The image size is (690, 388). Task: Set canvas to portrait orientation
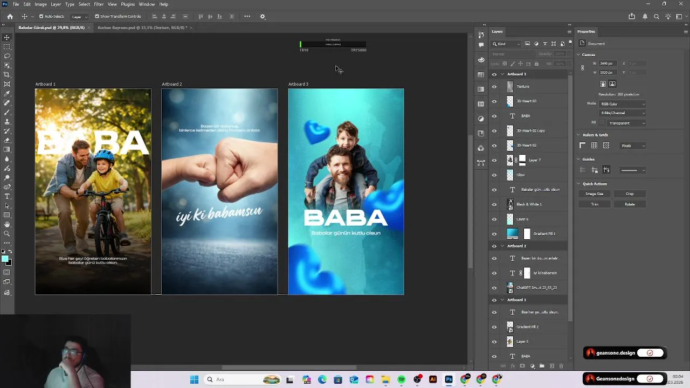coord(603,84)
